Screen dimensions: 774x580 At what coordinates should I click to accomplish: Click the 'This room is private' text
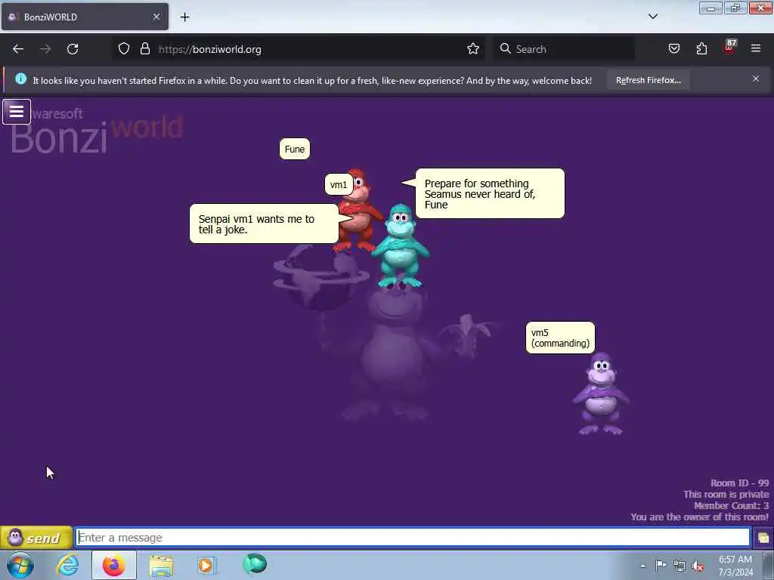coord(726,495)
